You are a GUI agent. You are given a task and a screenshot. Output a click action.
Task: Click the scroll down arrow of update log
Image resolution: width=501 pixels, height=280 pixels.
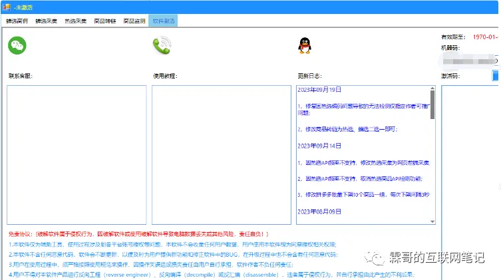click(432, 221)
